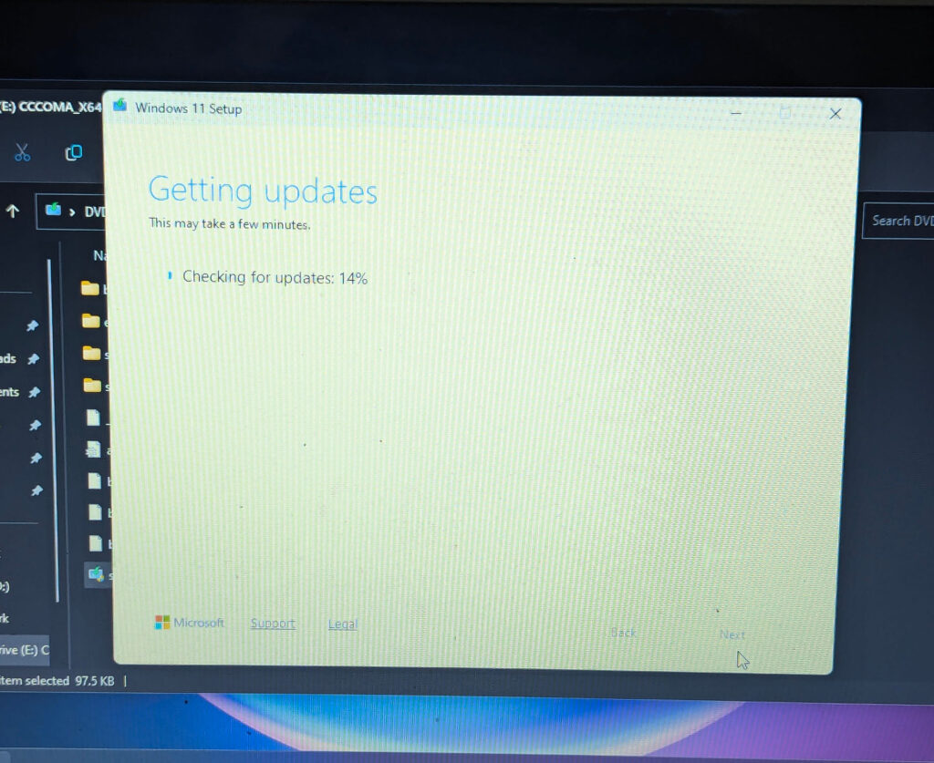Viewport: 934px width, 763px height.
Task: Select the 'rive (E:) C' drive in sidebar
Action: [x=25, y=649]
